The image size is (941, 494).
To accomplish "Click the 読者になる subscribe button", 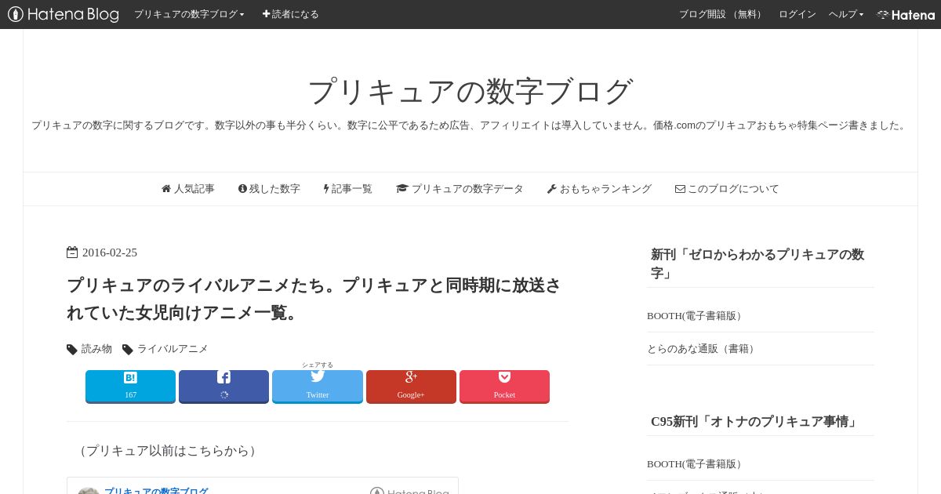I will pyautogui.click(x=290, y=14).
